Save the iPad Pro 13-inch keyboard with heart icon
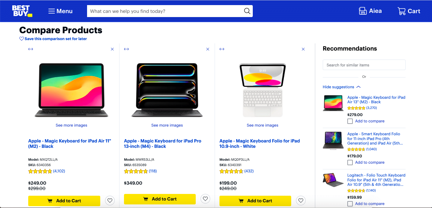432x208 pixels. (x=205, y=198)
